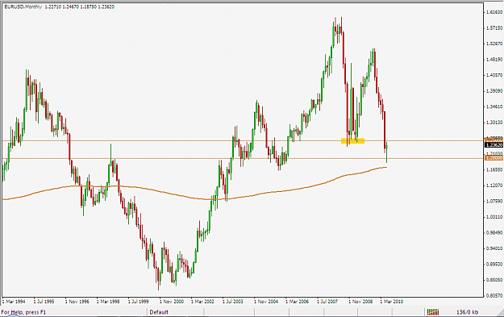Click the 1.12070 price axis label

494,186
